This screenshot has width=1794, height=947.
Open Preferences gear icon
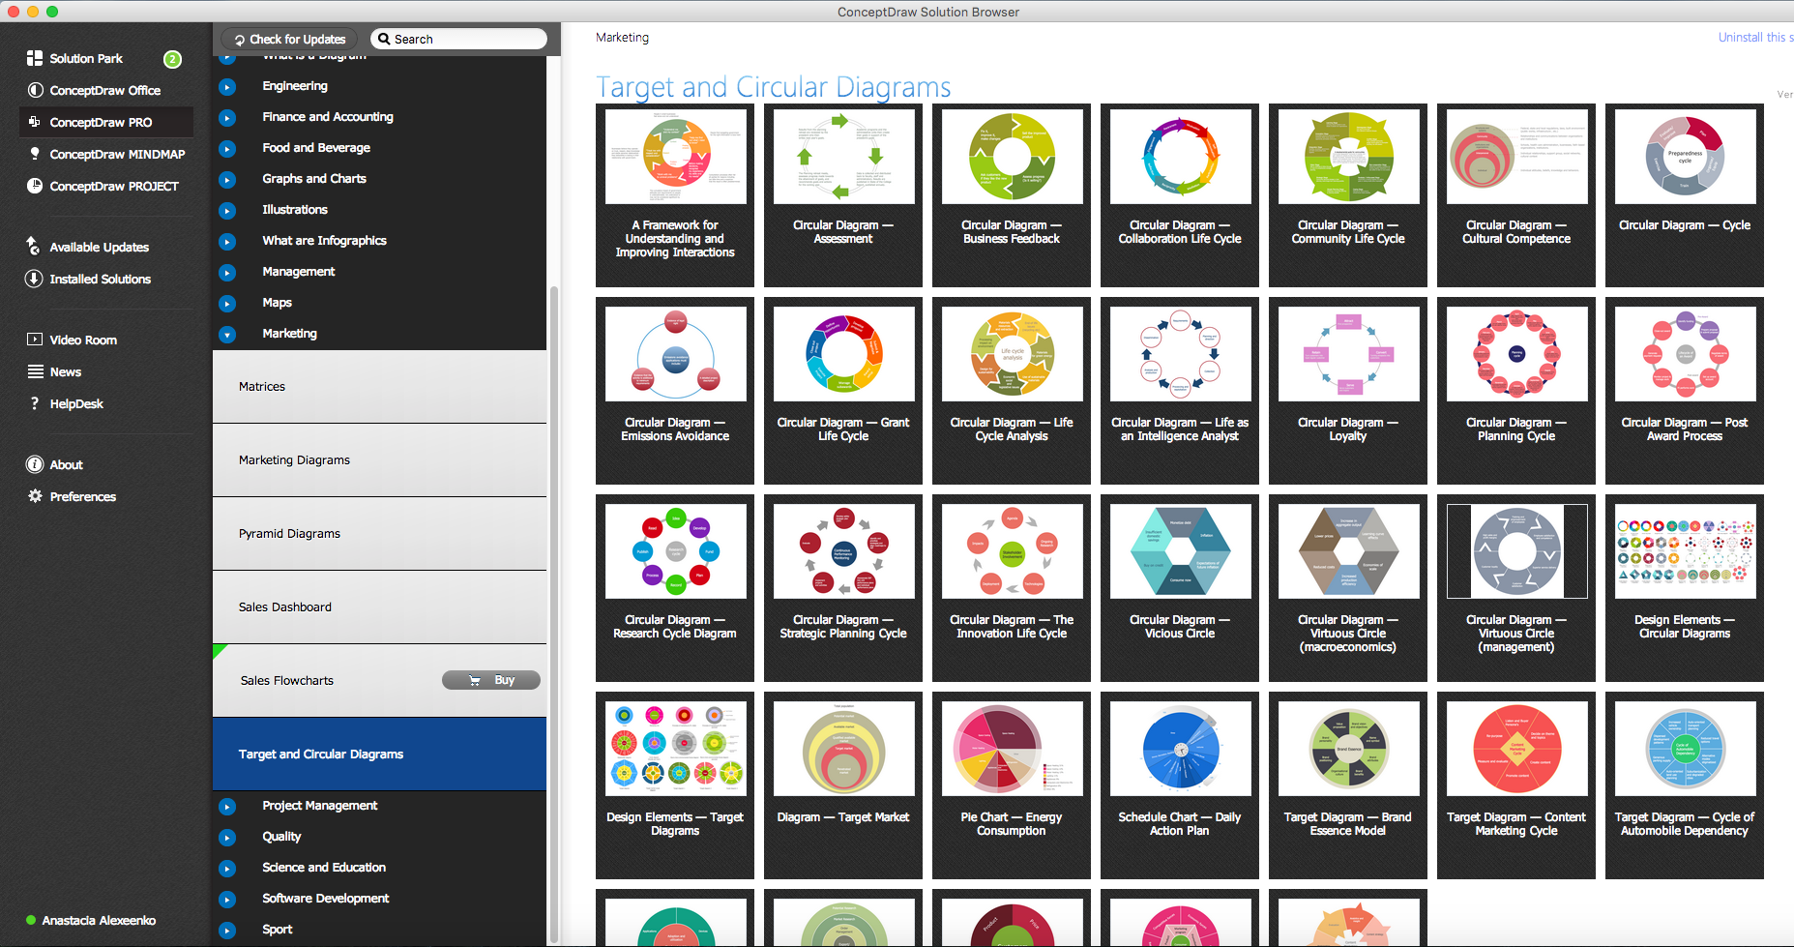point(35,496)
